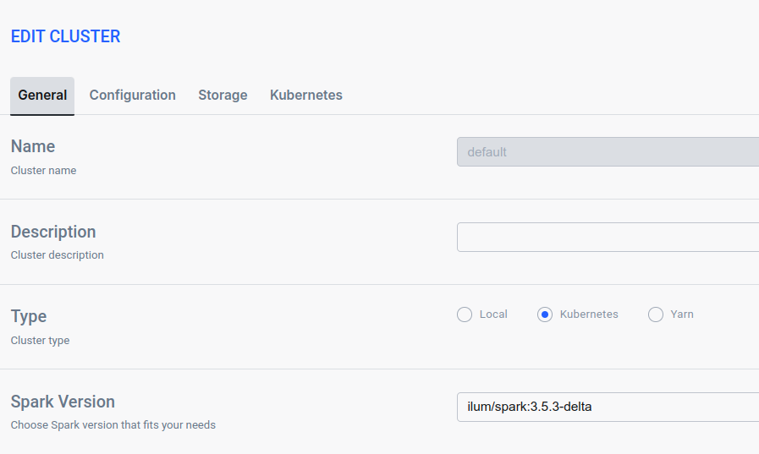Click the 'Cluster description' helper text

(x=57, y=255)
